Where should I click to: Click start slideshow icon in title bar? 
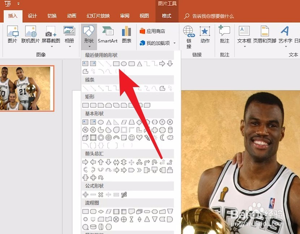[x=8, y=4]
